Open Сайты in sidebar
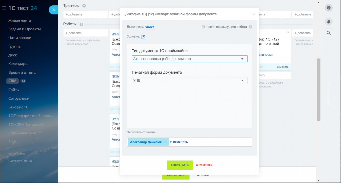Viewport: 341px width, 183px height. coord(14,90)
